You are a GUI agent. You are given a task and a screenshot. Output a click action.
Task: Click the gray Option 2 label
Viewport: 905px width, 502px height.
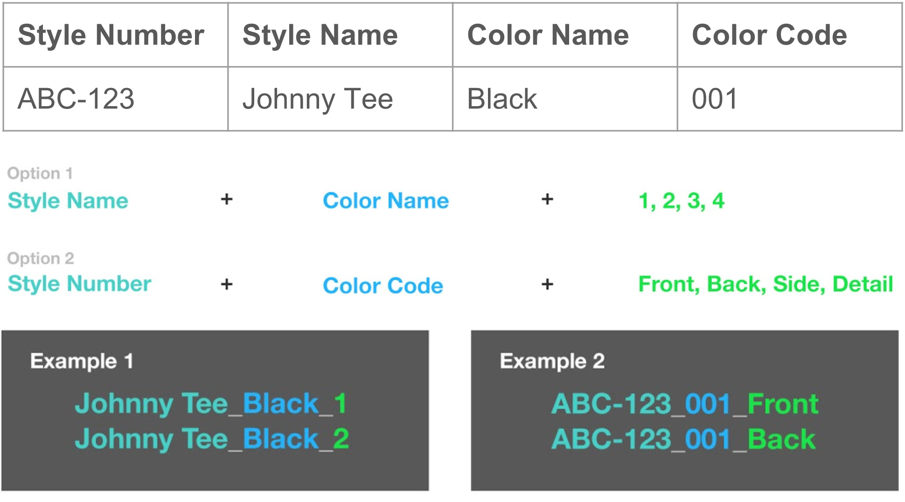[x=41, y=258]
